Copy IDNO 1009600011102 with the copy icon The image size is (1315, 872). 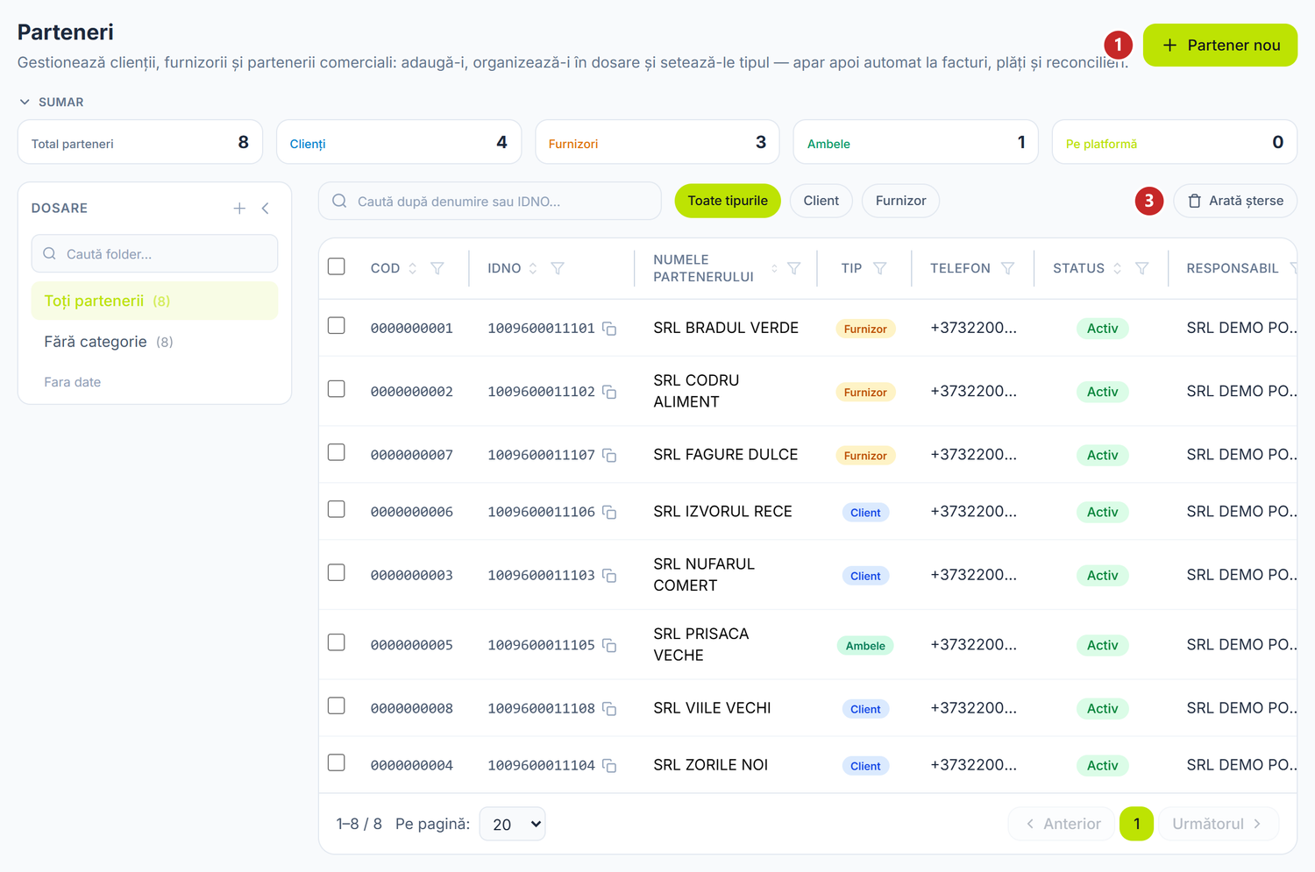(609, 392)
